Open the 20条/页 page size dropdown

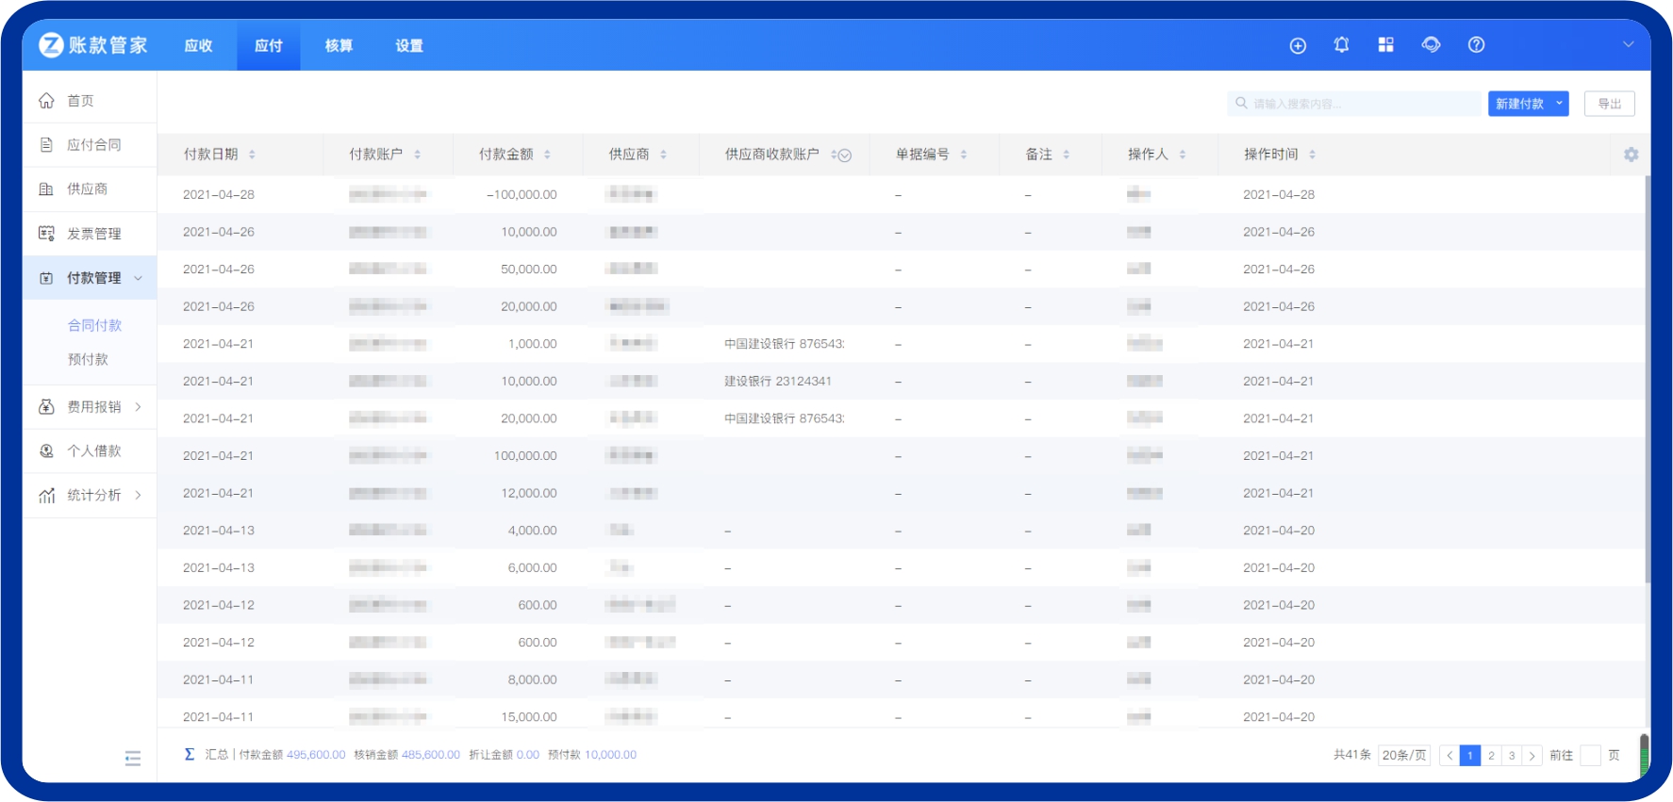tap(1404, 755)
